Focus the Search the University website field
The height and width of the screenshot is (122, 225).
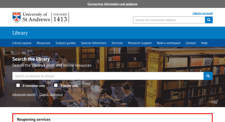[169, 20]
